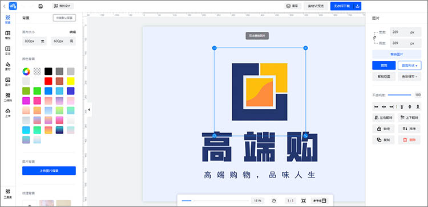The image size is (428, 207).
Task: Click the rotate handle at selection bottom-right
Action: click(x=306, y=135)
